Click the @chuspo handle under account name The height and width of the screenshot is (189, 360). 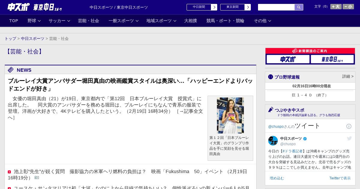(x=288, y=144)
